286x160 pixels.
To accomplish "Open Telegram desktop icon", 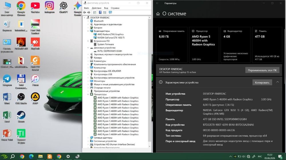I will [7, 80].
